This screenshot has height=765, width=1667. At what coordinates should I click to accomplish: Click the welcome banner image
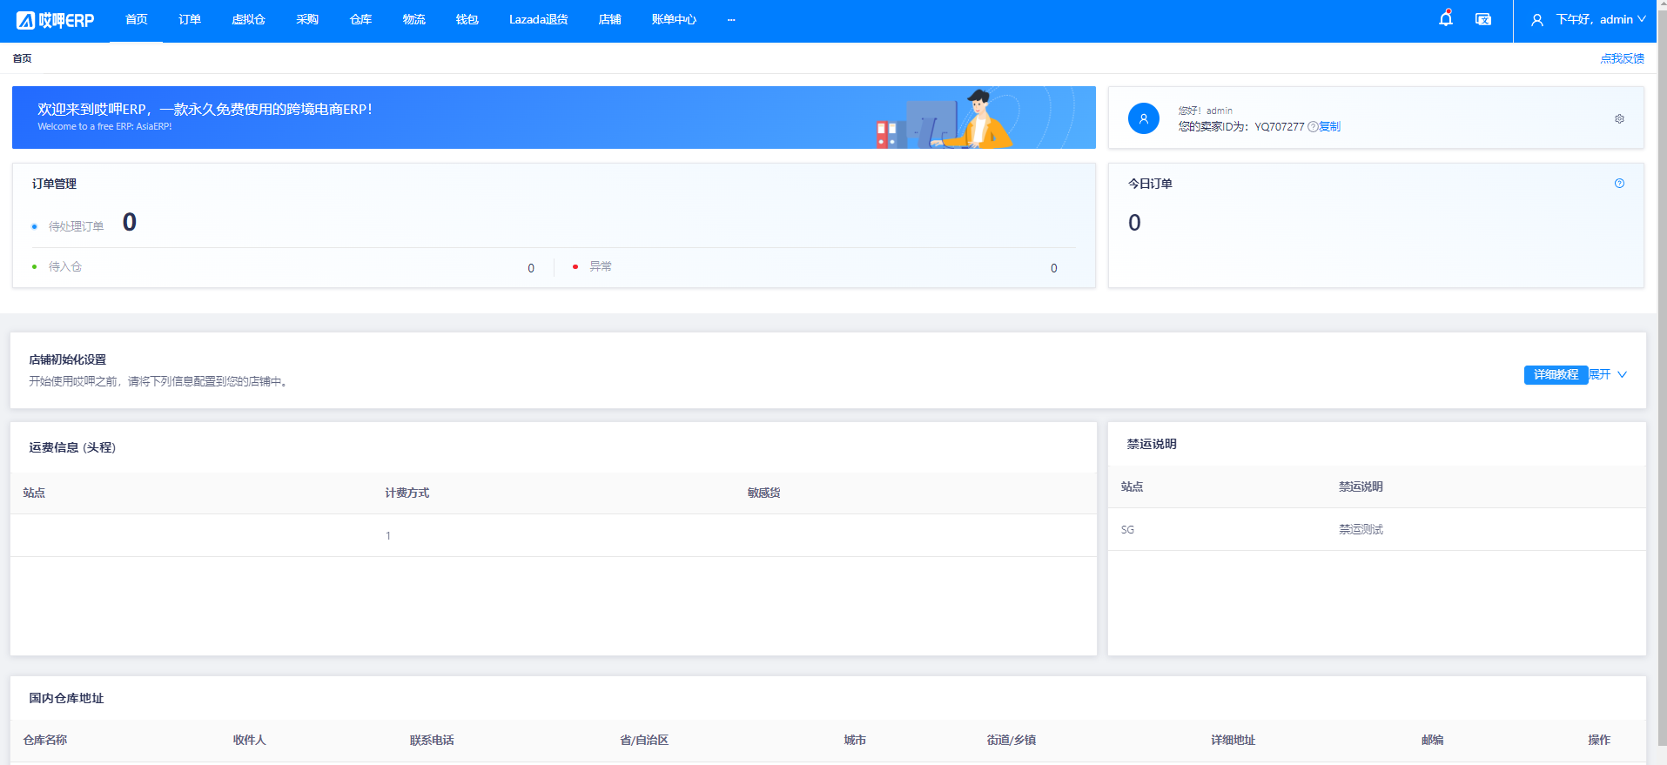click(x=554, y=117)
